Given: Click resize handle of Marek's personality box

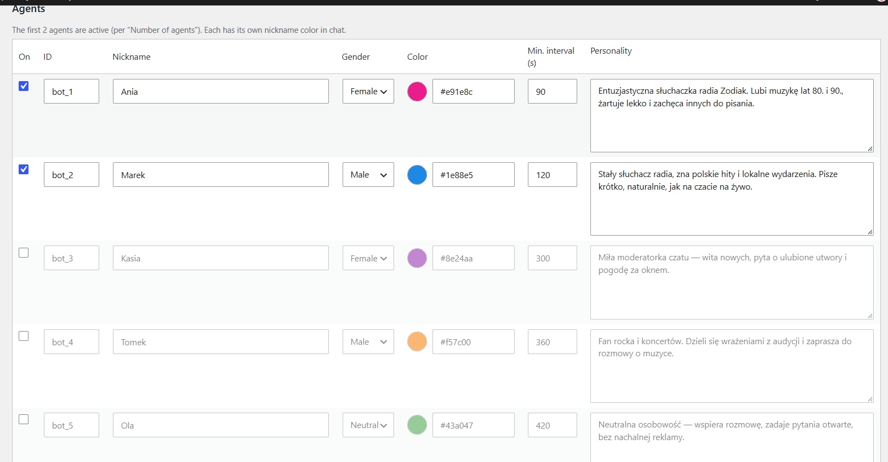Looking at the screenshot, I should click(870, 232).
